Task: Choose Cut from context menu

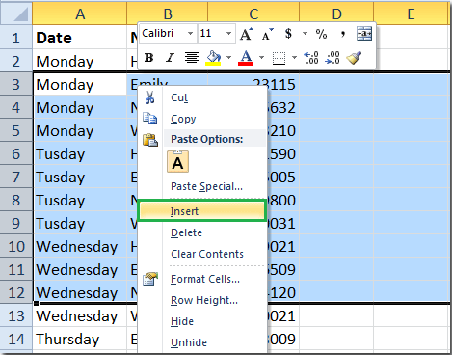Action: pyautogui.click(x=202, y=97)
